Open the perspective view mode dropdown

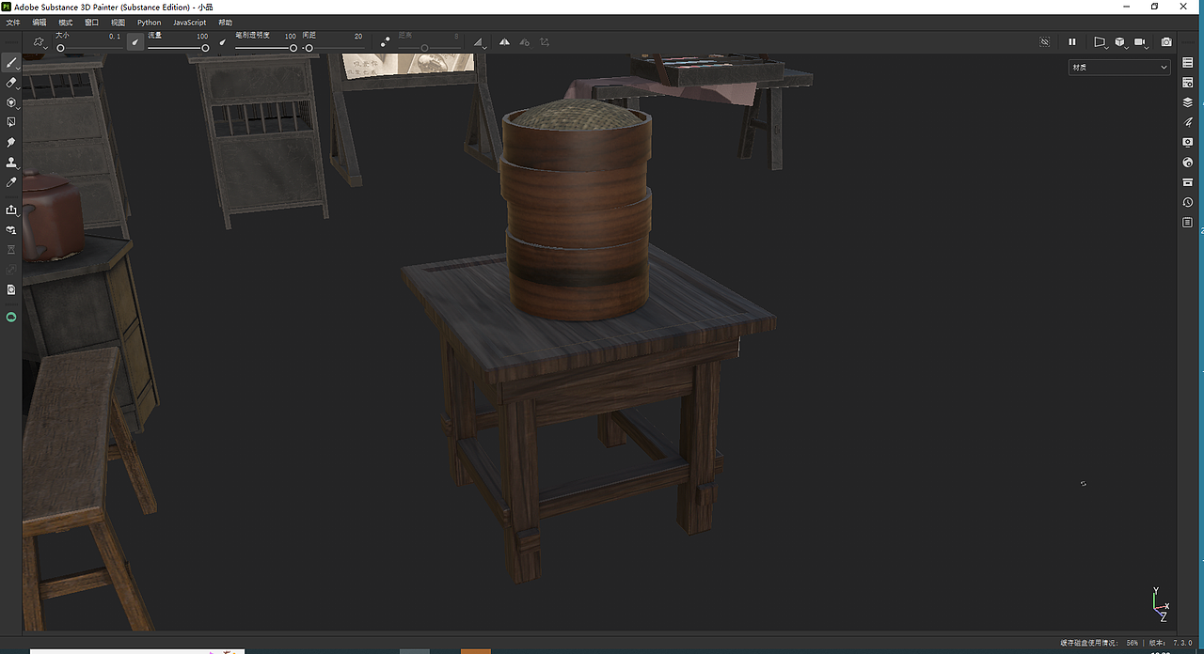(1100, 42)
